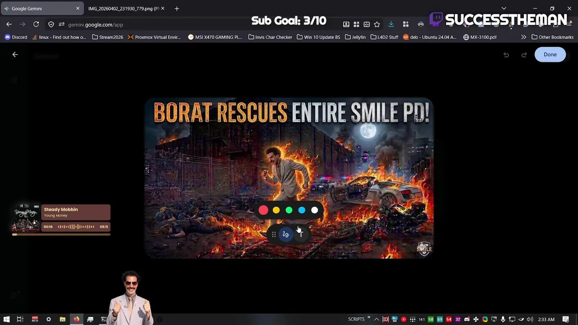Image resolution: width=578 pixels, height=325 pixels.
Task: Click the red record tray icon
Action: (x=403, y=319)
